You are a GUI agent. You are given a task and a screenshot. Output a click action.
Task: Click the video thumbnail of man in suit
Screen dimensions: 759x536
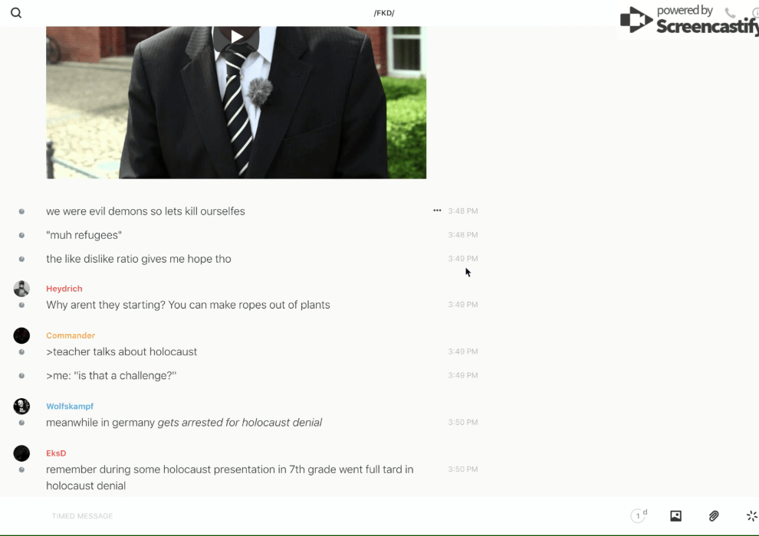pyautogui.click(x=236, y=103)
